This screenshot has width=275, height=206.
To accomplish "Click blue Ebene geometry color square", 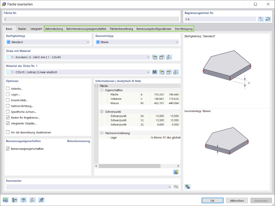I will point(98,42).
